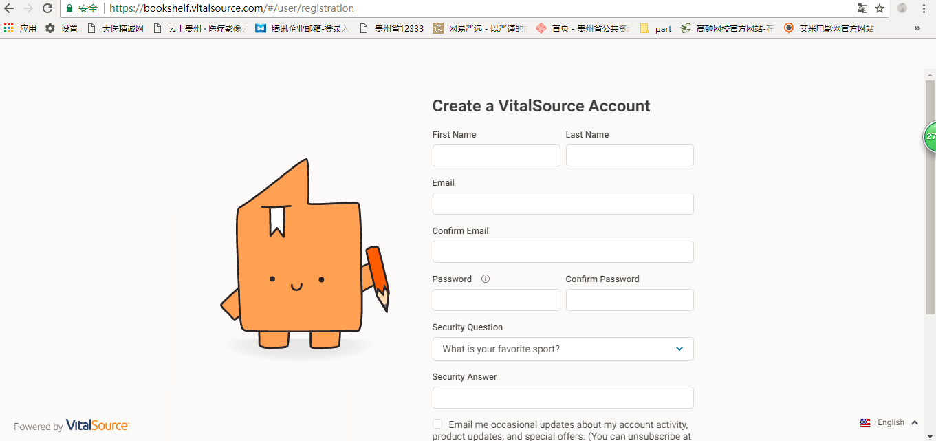Focus the Confirm Password field
This screenshot has width=936, height=441.
(629, 300)
